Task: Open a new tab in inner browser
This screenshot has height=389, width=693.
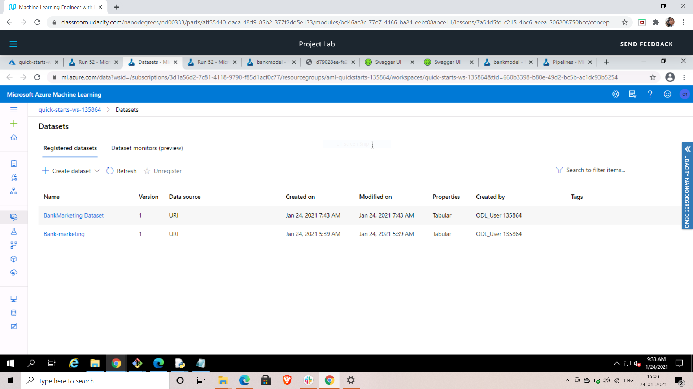Action: pyautogui.click(x=606, y=62)
